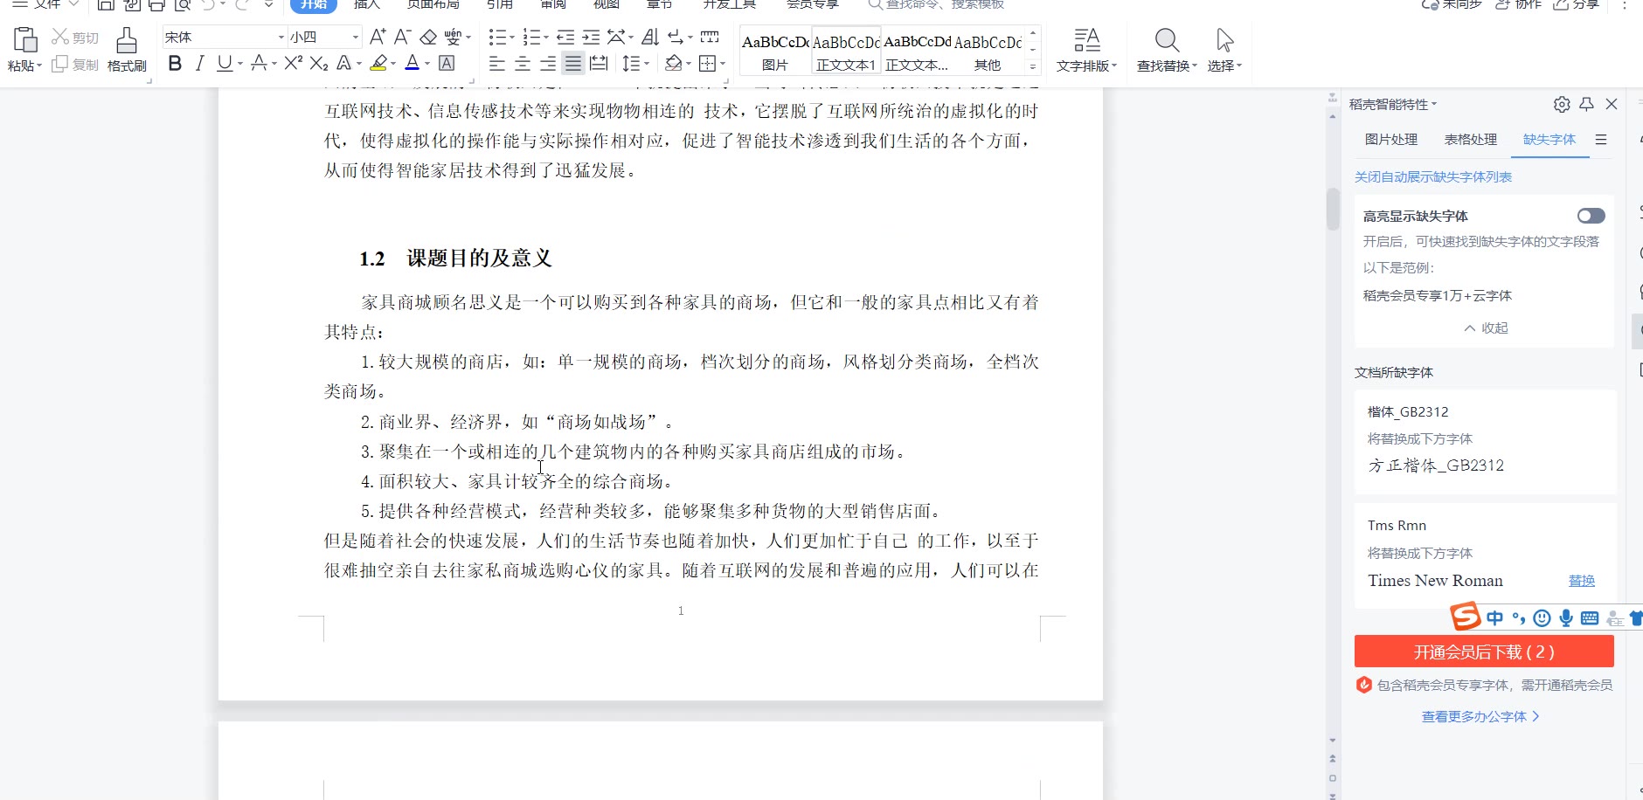
Task: Open the font name dropdown (宋体)
Action: point(281,37)
